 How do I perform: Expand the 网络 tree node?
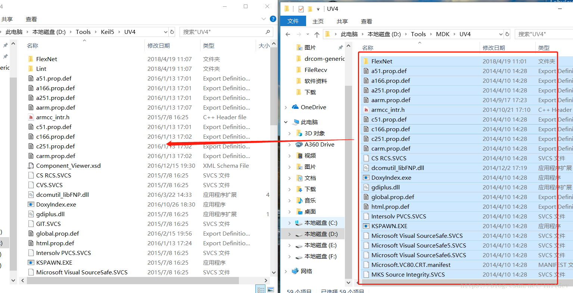[x=286, y=271]
